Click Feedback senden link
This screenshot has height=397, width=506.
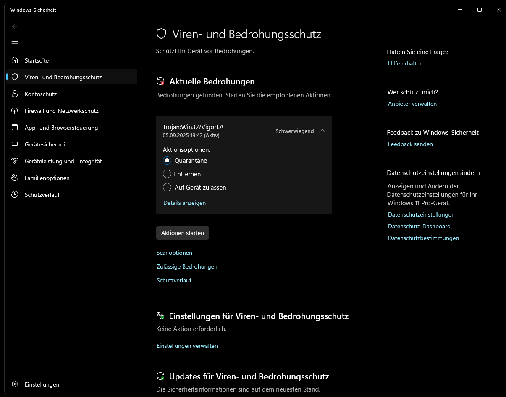coord(410,144)
